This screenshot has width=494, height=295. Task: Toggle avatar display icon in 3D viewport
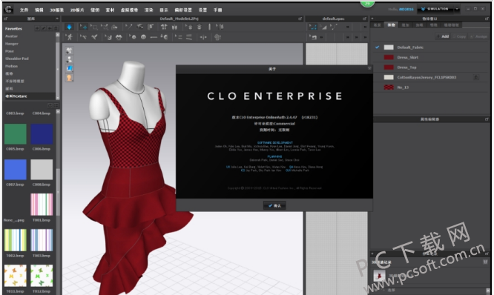point(69,59)
